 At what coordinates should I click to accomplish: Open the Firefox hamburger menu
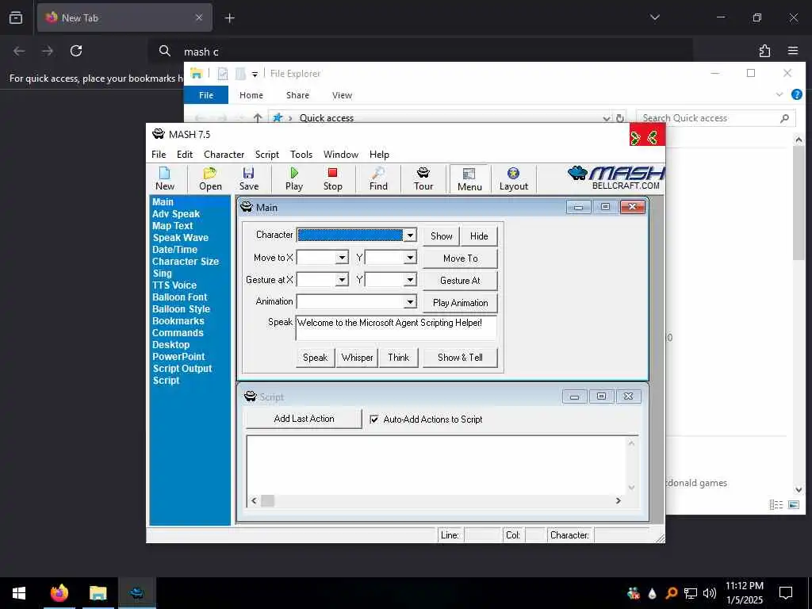793,51
